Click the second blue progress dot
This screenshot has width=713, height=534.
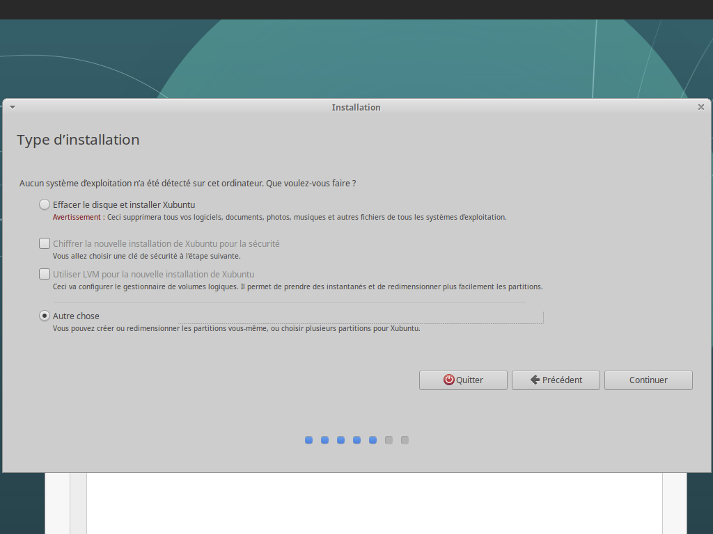point(324,440)
